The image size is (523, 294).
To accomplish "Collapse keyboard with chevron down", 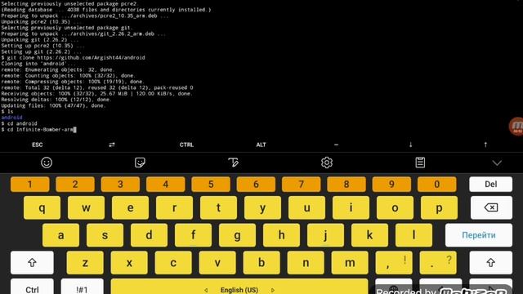I will pos(497,163).
